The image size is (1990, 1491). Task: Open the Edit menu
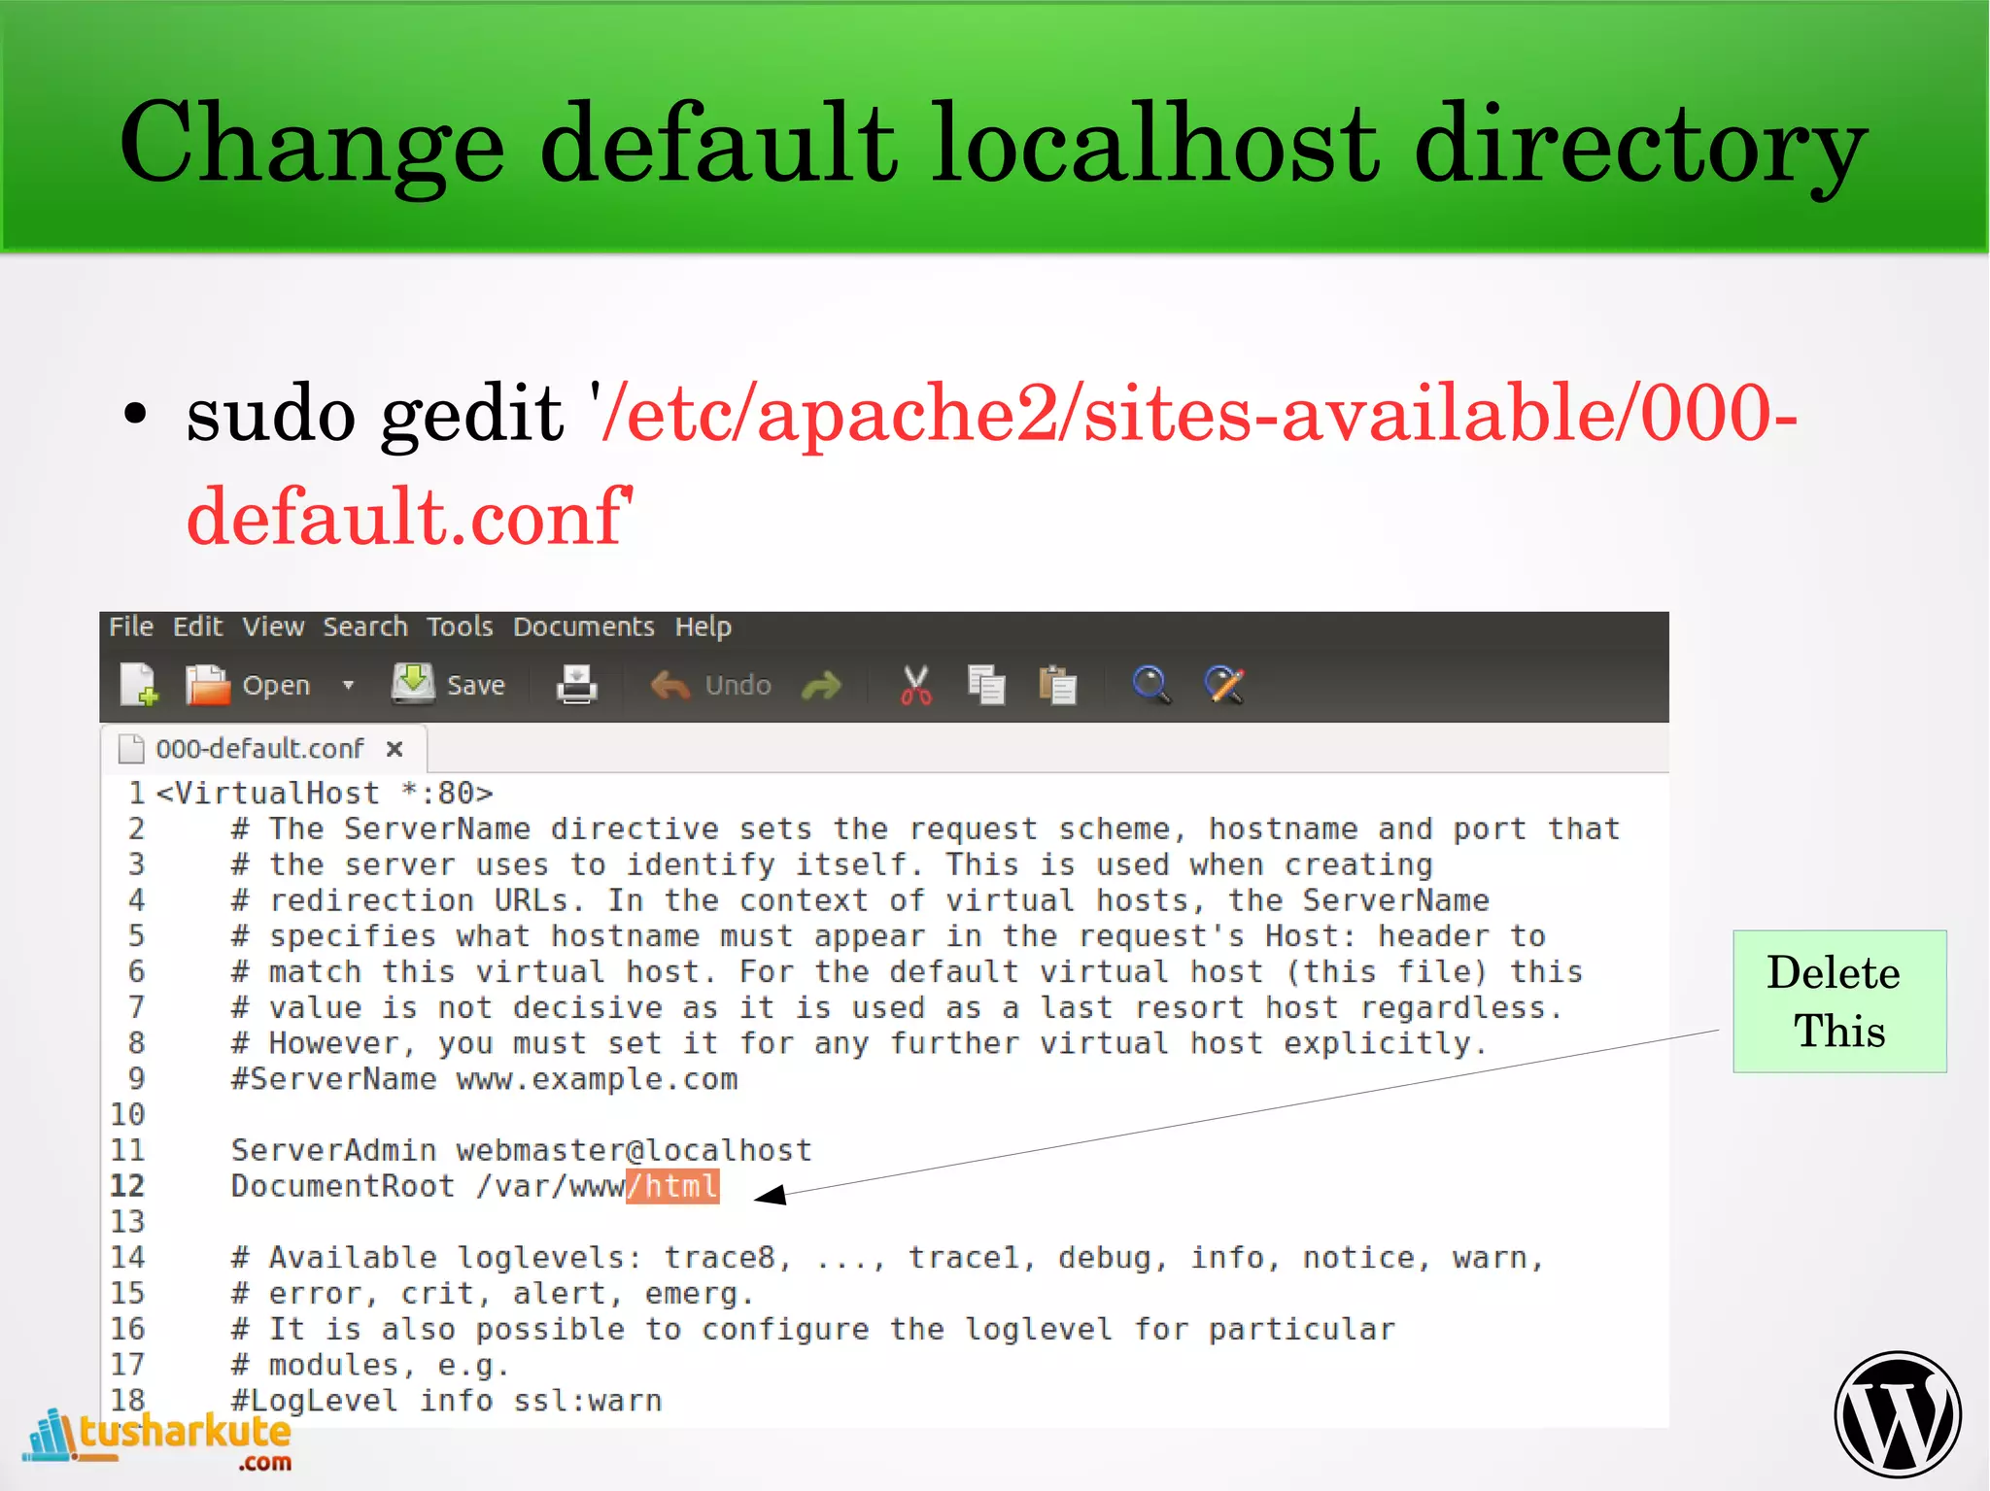[x=198, y=627]
